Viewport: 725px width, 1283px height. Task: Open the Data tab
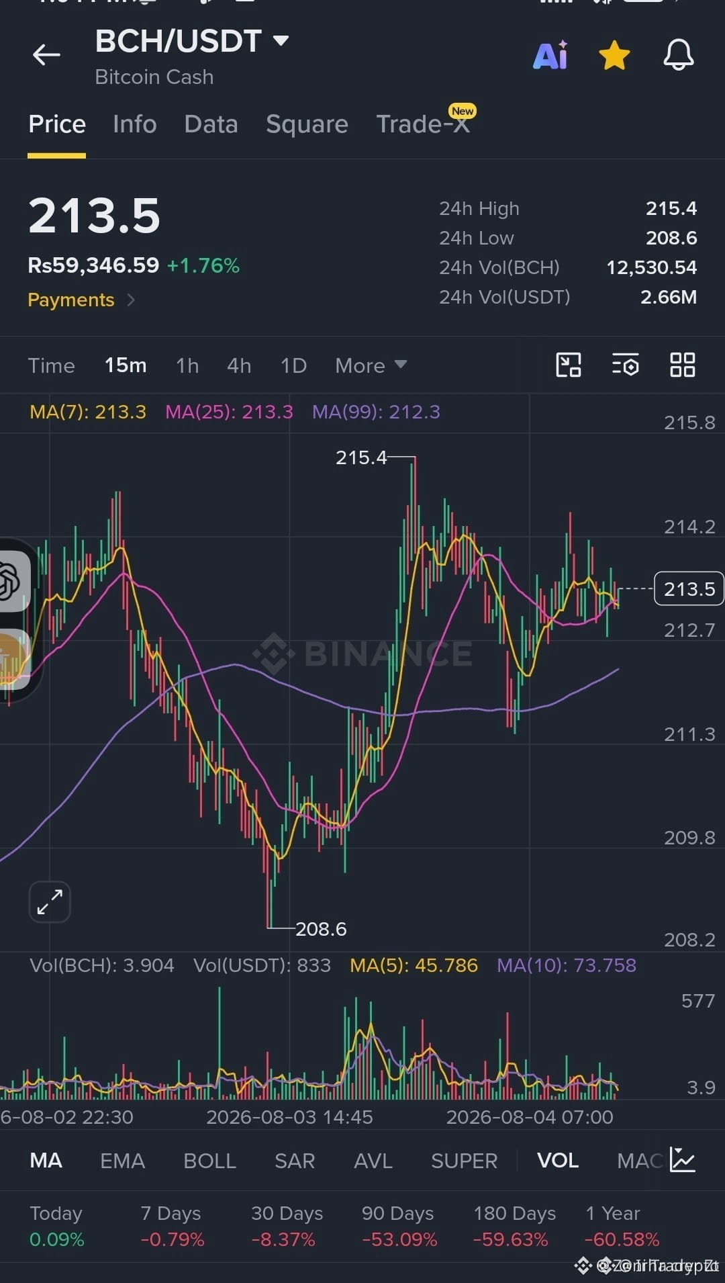tap(211, 124)
